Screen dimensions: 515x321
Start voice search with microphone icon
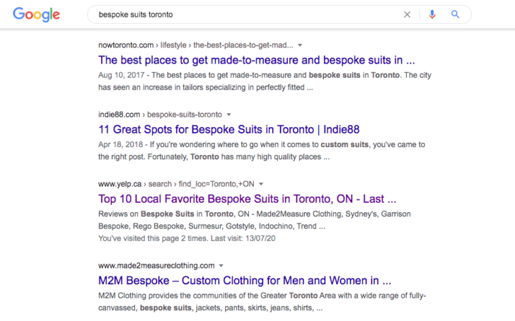coord(432,14)
